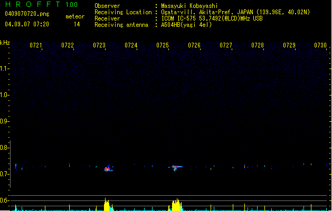Screen dimensions: 332x211
Task: Select observer name Masayuki Kobayashi
Action: [189, 6]
